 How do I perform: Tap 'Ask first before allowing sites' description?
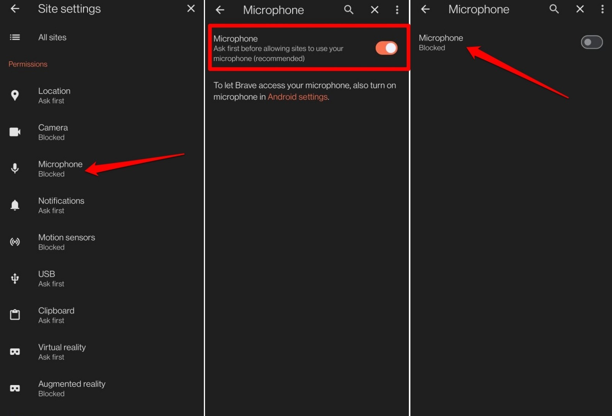pos(278,54)
